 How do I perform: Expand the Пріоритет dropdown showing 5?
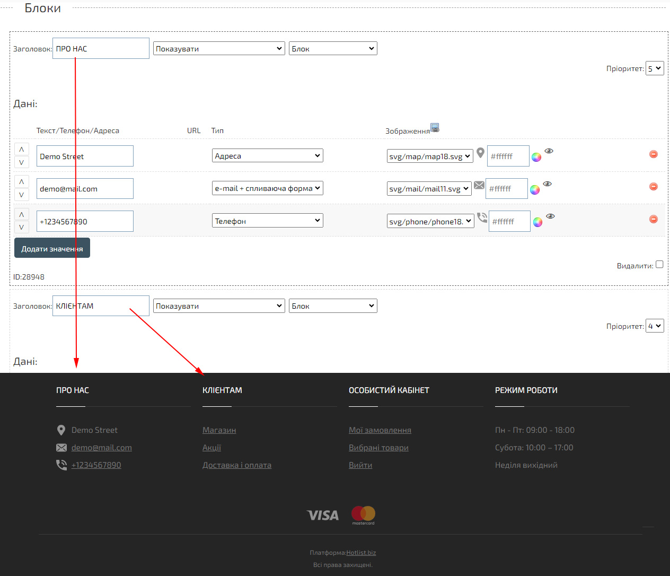(x=655, y=68)
